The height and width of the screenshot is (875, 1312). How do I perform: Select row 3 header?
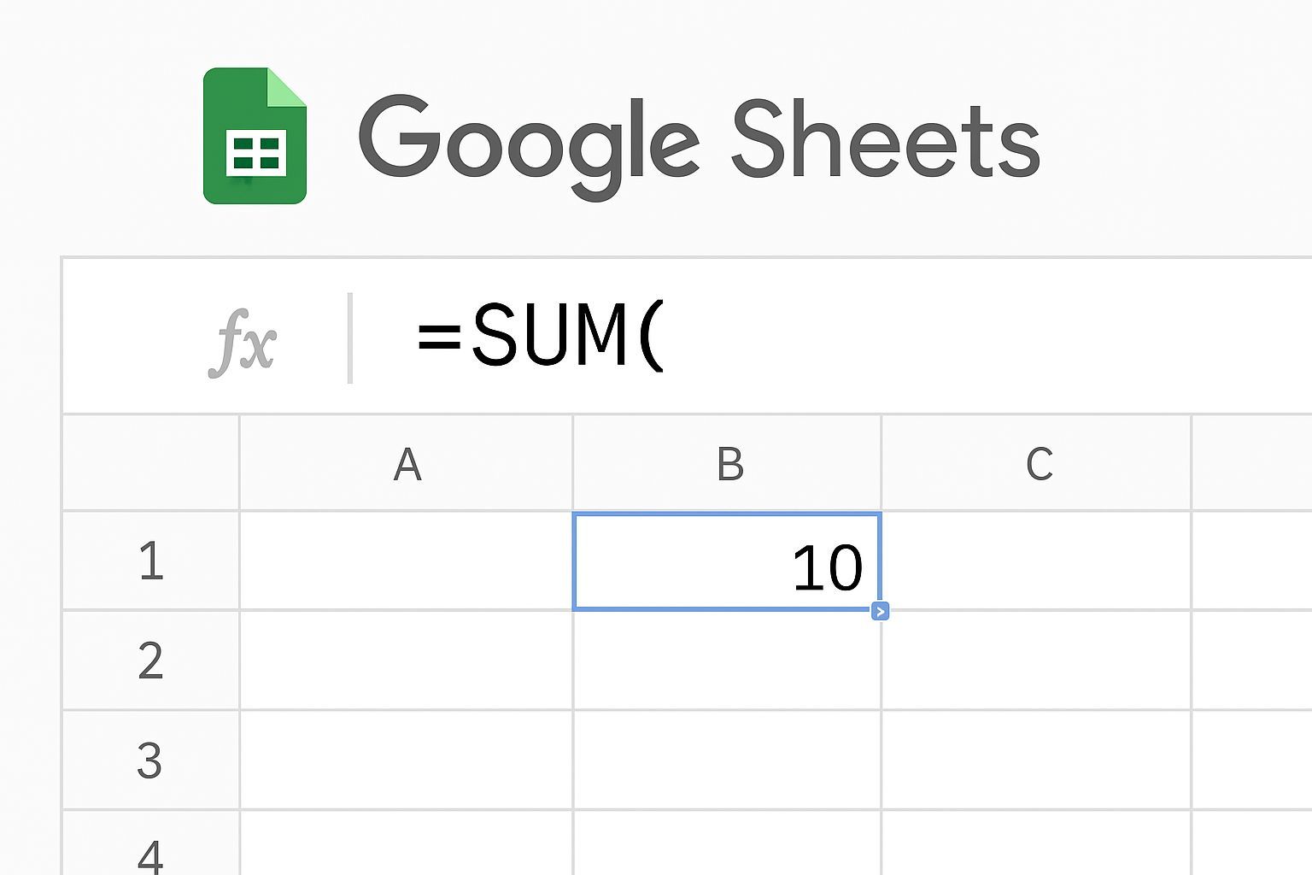[151, 760]
